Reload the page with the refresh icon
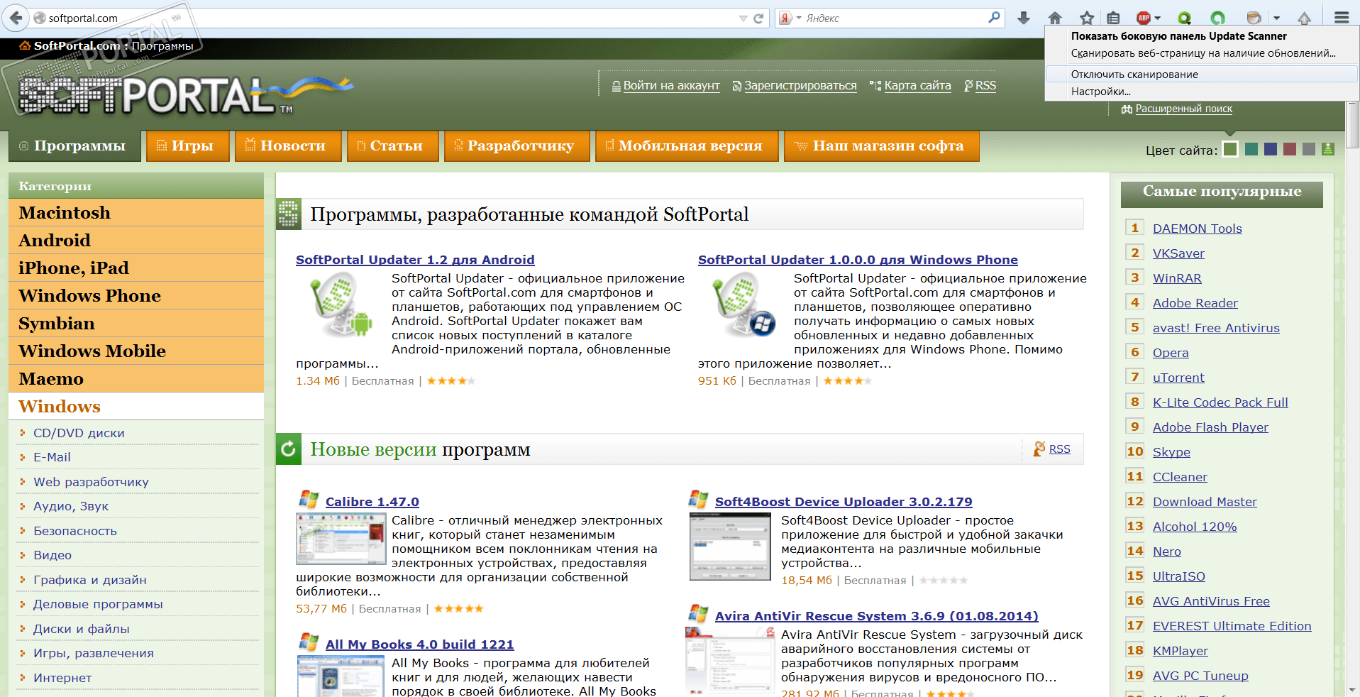The width and height of the screenshot is (1360, 697). point(758,18)
